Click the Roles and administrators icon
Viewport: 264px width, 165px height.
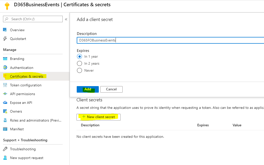5,120
